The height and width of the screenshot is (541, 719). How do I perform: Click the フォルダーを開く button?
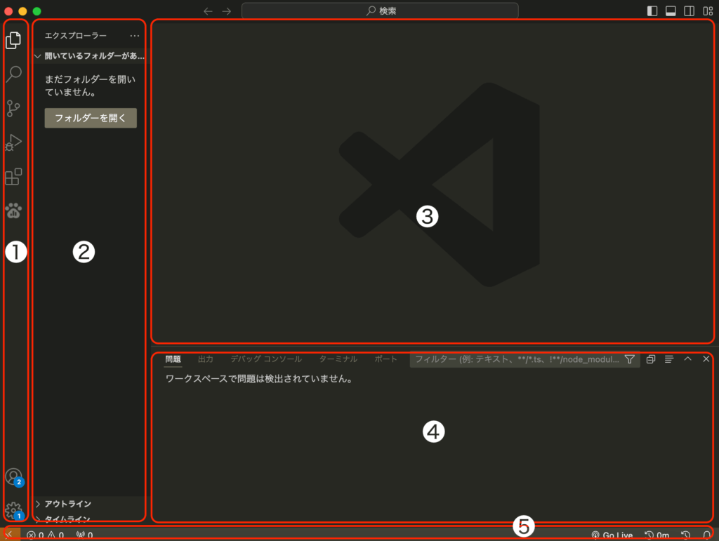tap(91, 118)
